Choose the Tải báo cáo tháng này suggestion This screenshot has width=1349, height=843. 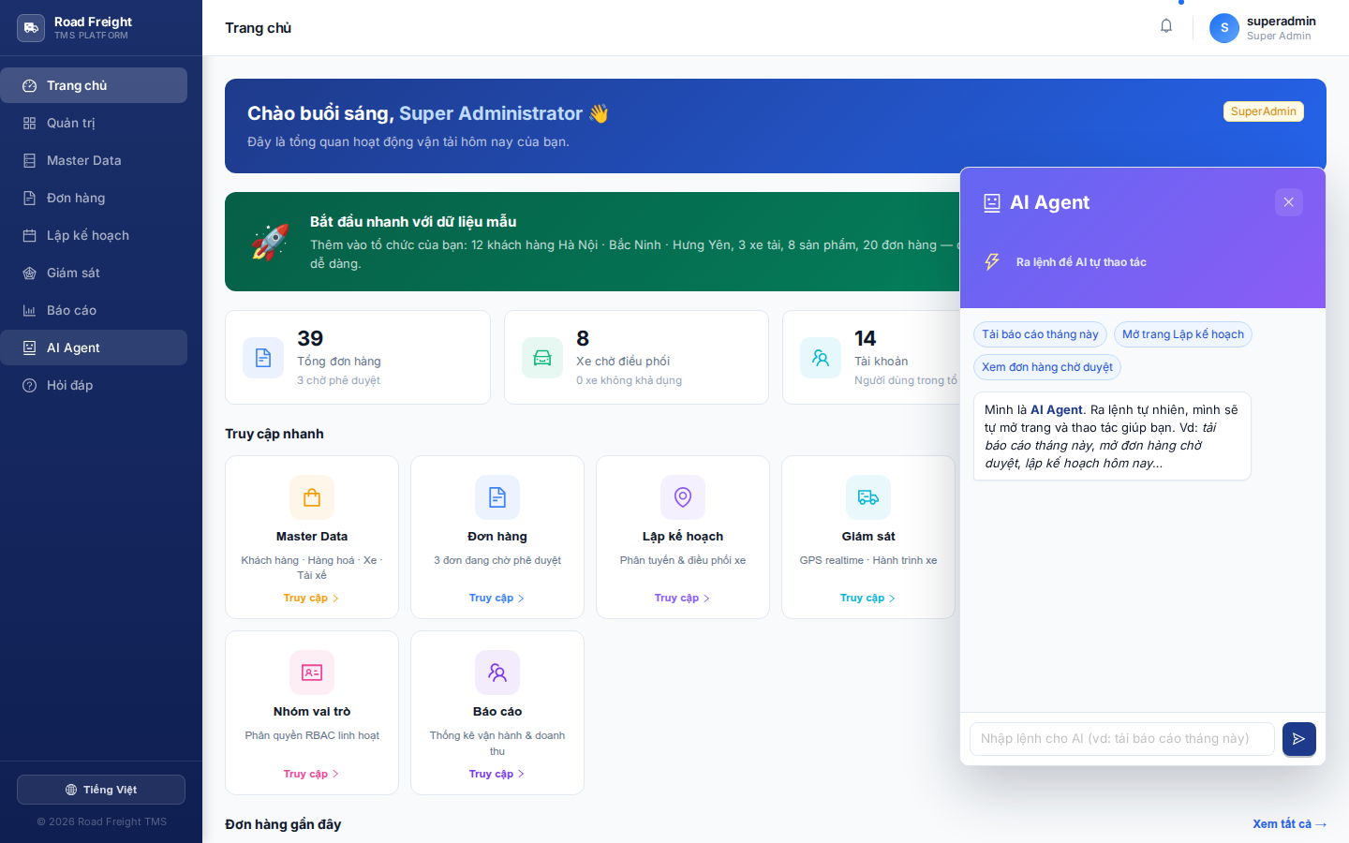coord(1040,334)
